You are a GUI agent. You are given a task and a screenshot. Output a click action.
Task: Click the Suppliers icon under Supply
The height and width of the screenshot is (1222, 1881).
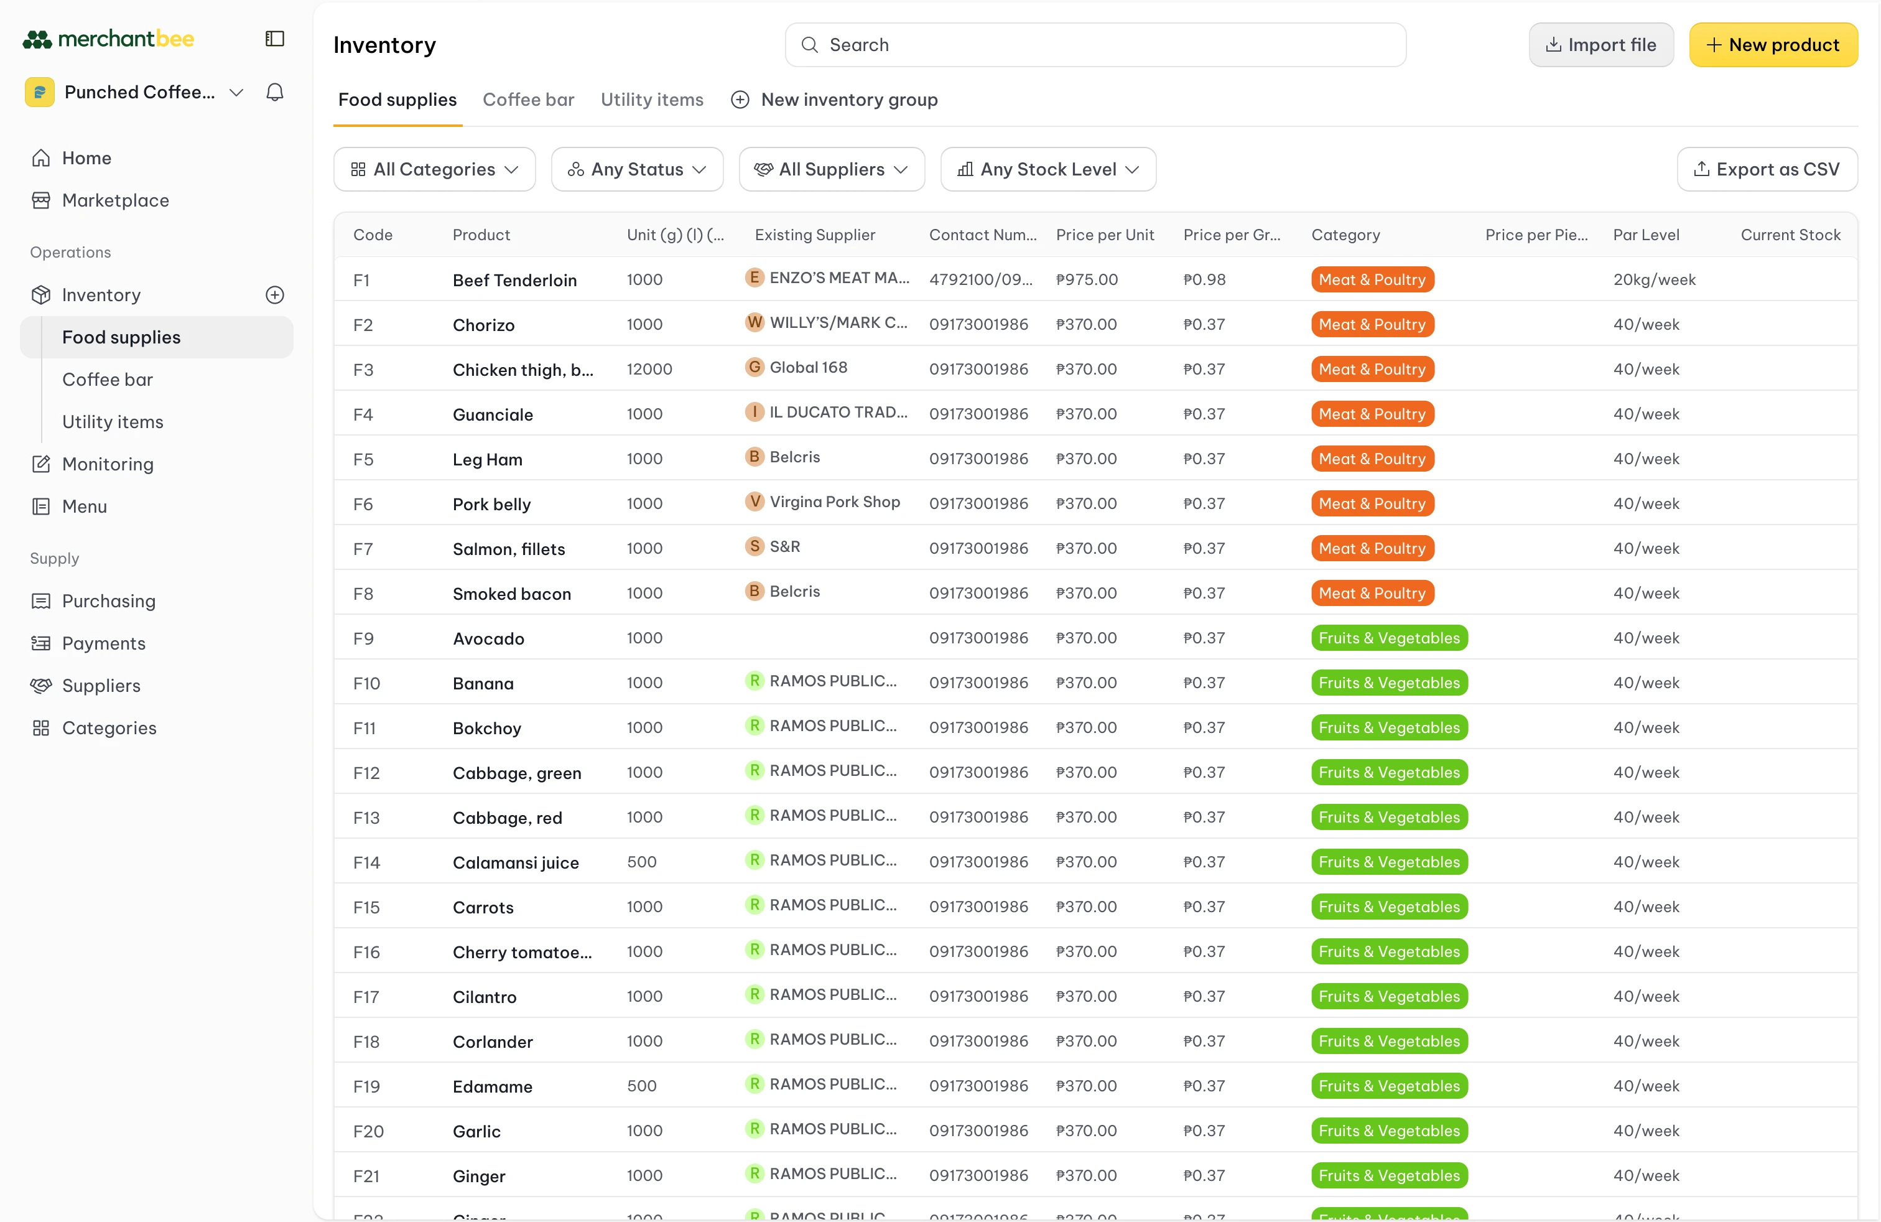tap(41, 685)
